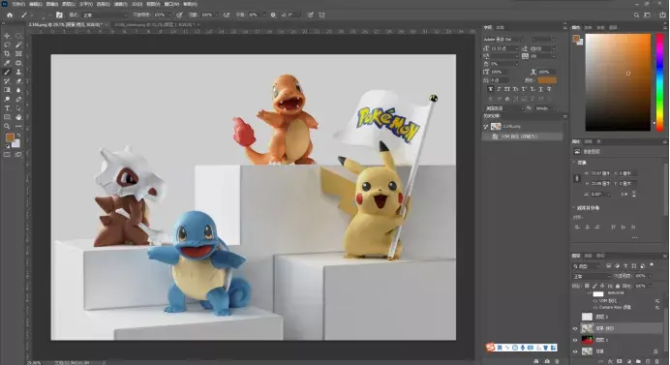Toggle visibility of the smart filters mask
This screenshot has width=670, height=365.
coord(590,293)
